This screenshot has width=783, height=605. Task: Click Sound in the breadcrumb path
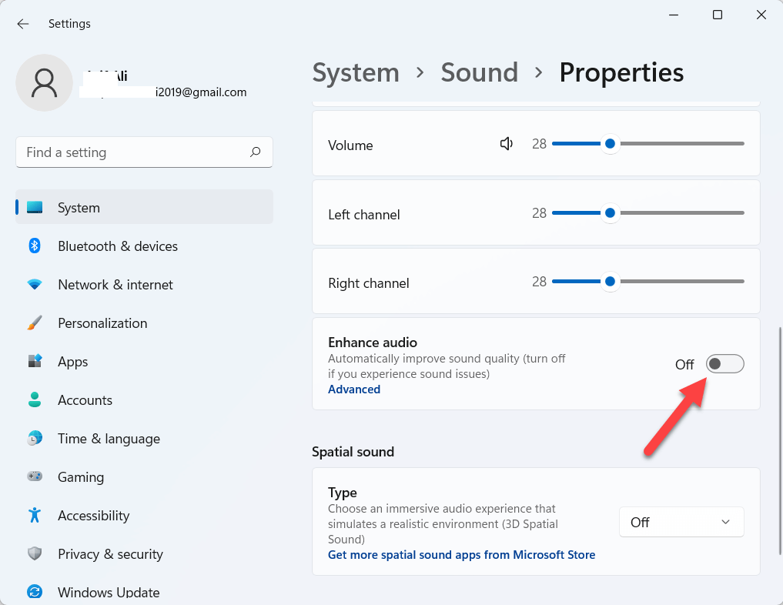(x=479, y=72)
